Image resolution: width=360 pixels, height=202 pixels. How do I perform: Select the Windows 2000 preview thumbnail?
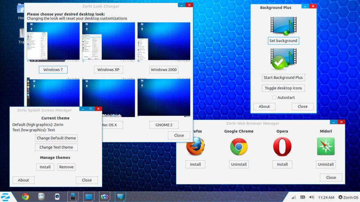coord(164,42)
